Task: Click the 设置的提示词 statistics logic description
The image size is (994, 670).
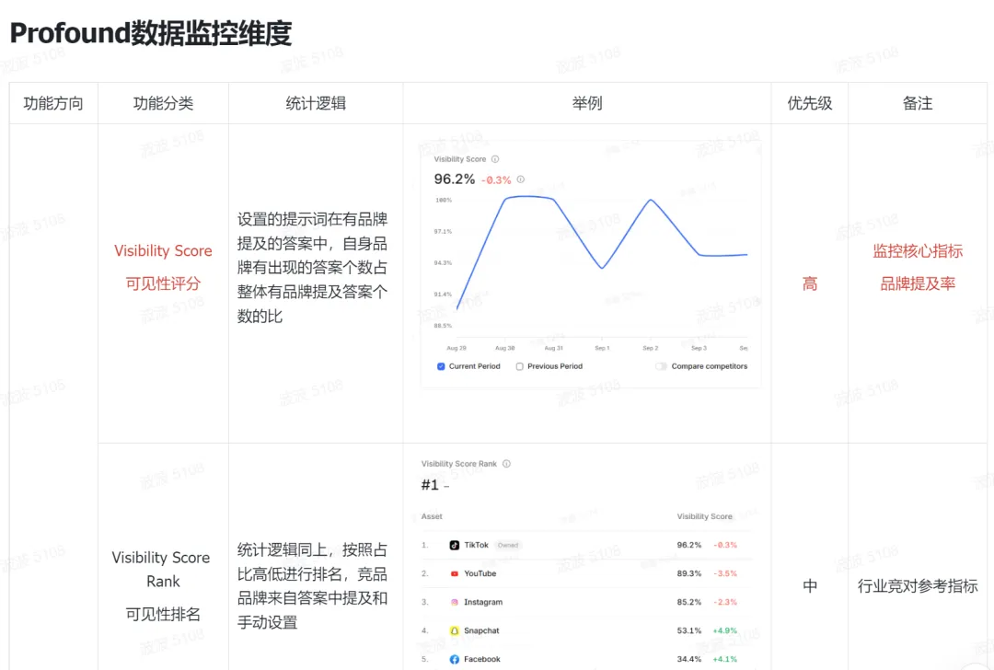Action: (x=312, y=268)
